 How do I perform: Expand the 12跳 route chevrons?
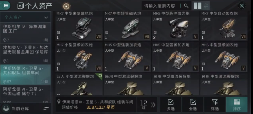click(153, 105)
